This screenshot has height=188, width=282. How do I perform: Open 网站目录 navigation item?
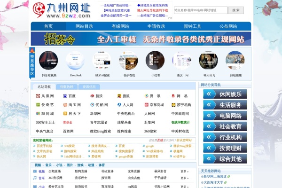coord(84,26)
